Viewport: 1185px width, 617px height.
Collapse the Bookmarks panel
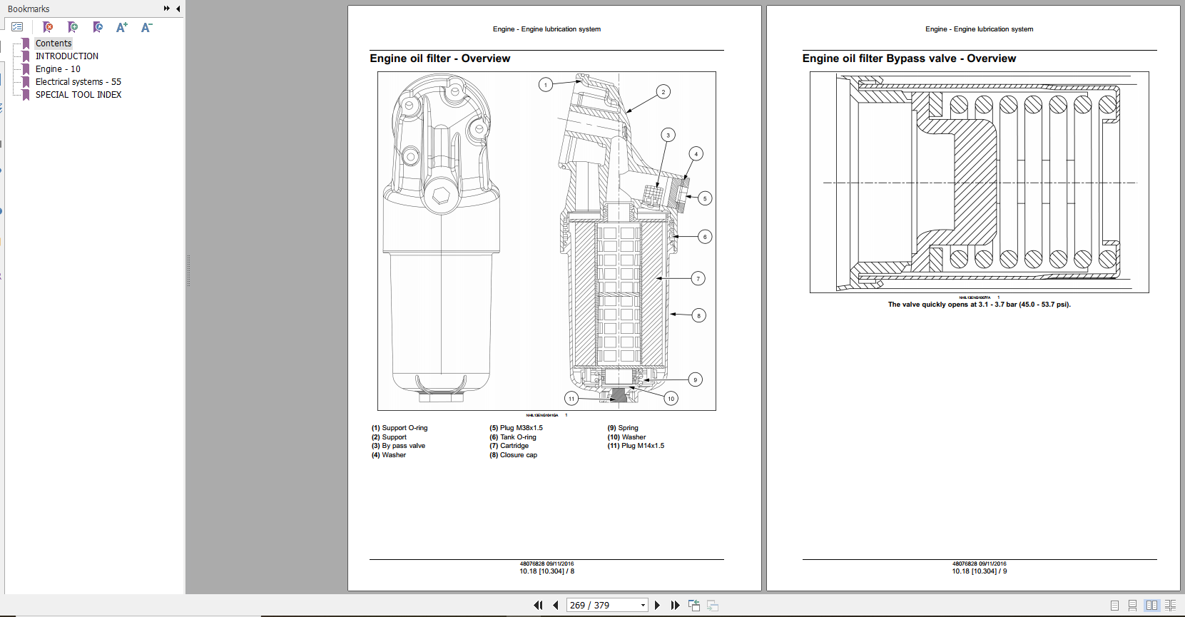[x=178, y=9]
